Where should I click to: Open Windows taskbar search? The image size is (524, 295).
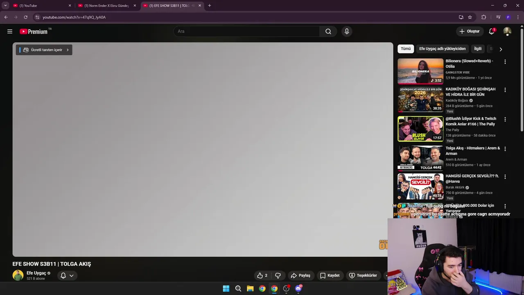(x=238, y=288)
